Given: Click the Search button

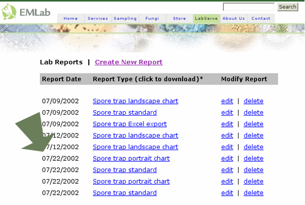Looking at the screenshot, I should 288,7.
